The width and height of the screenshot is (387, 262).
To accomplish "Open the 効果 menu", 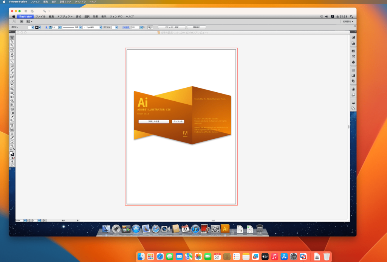I will click(x=95, y=17).
